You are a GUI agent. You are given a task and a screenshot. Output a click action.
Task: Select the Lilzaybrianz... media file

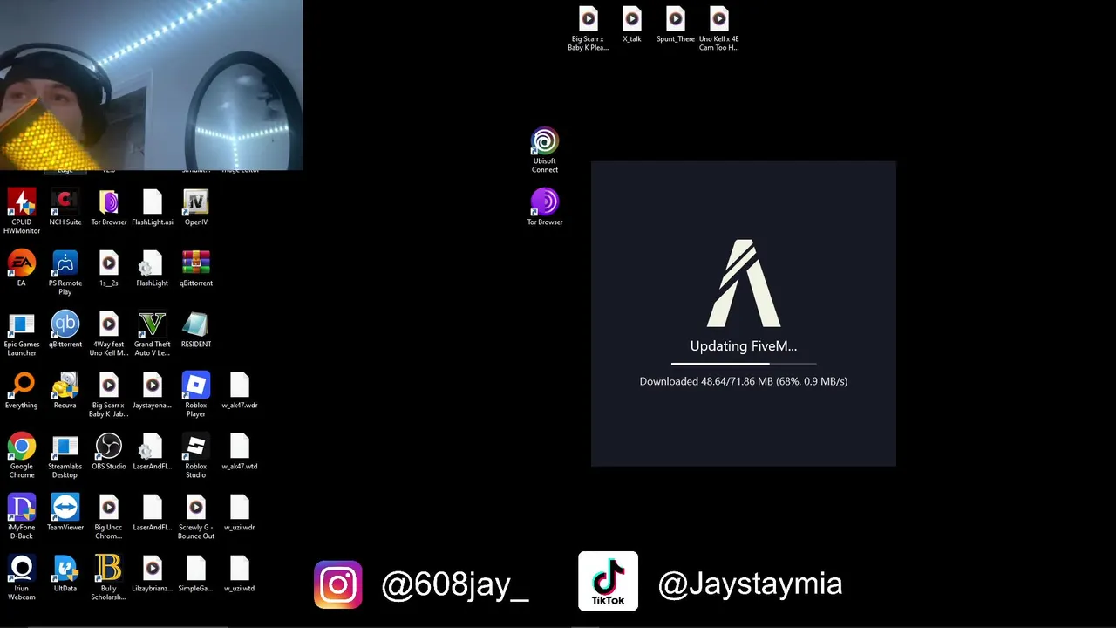pos(153,574)
